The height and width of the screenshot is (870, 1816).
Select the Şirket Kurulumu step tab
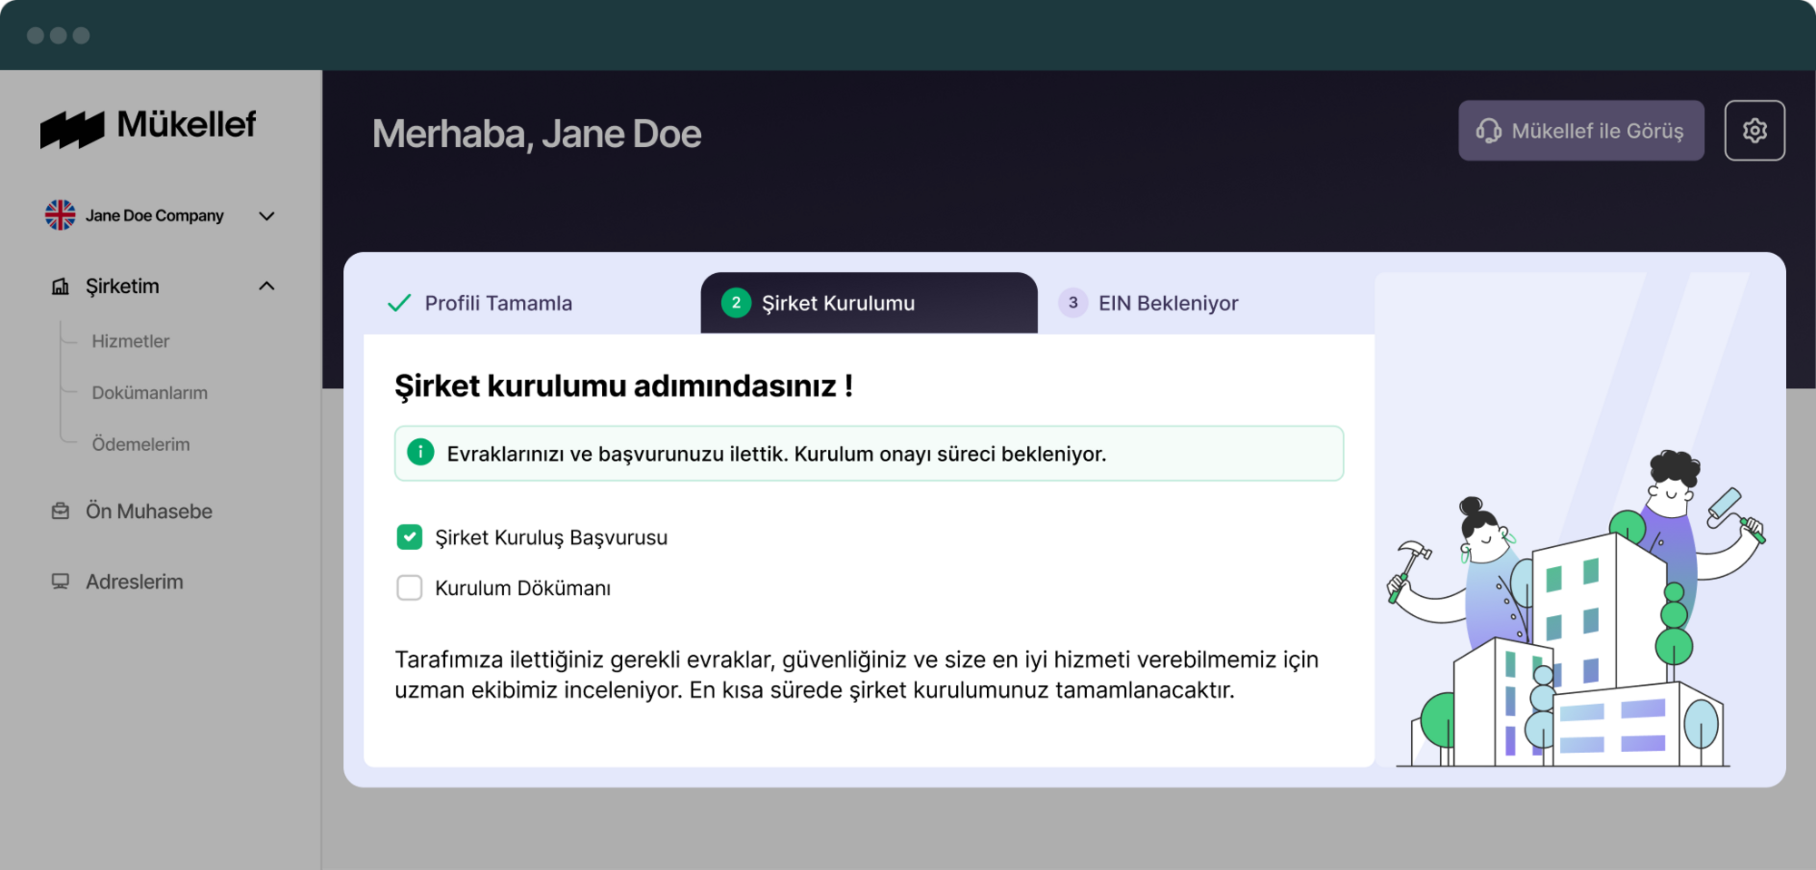(869, 303)
